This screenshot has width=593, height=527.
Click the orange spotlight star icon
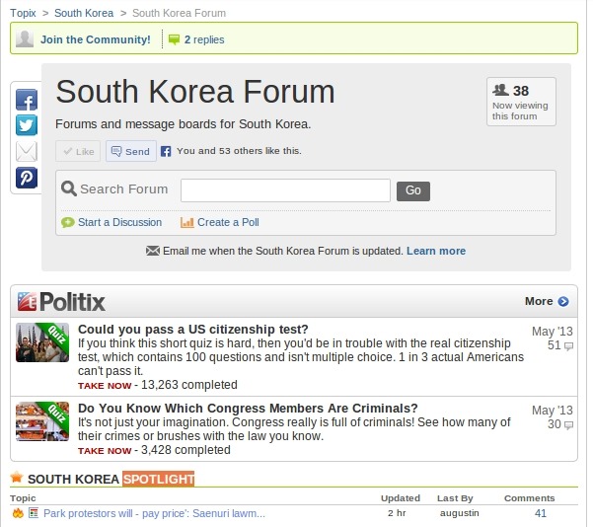click(17, 478)
